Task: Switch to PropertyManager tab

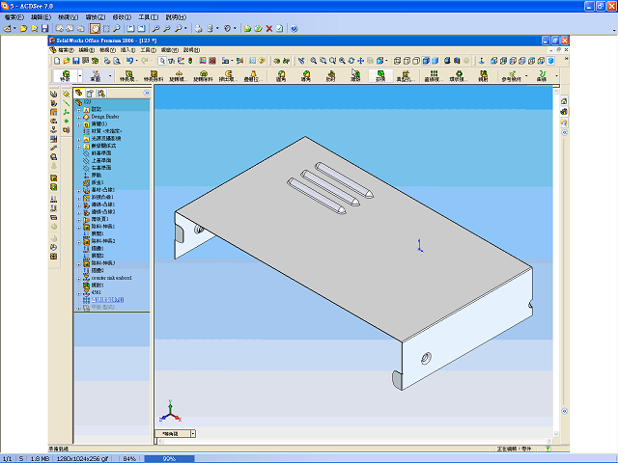Action: (x=90, y=93)
